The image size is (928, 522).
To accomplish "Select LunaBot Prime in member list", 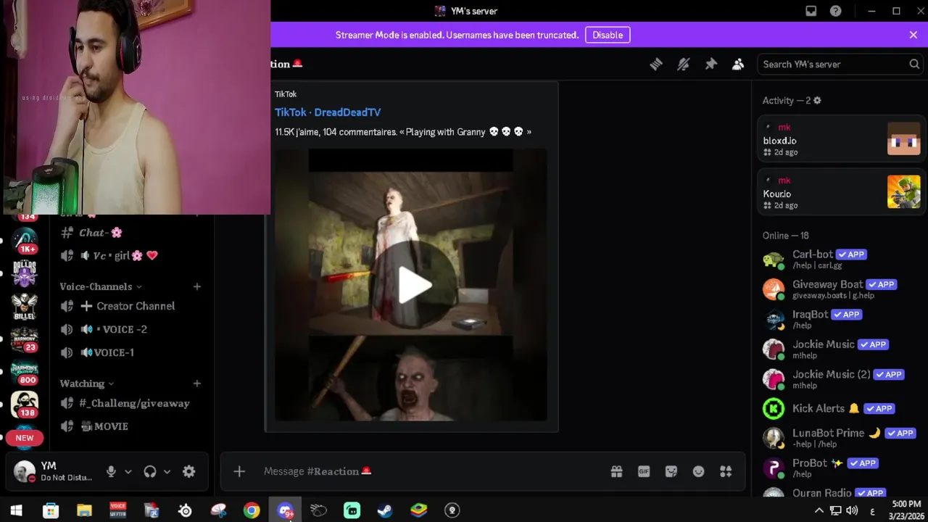I will point(842,438).
